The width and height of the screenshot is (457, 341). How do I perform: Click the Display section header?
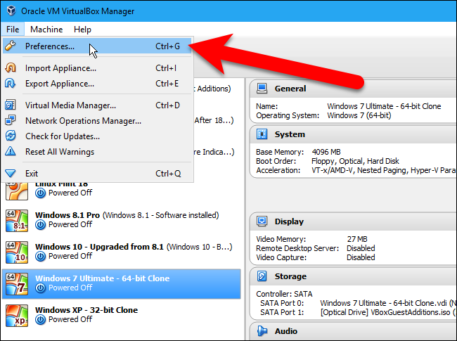pyautogui.click(x=353, y=221)
